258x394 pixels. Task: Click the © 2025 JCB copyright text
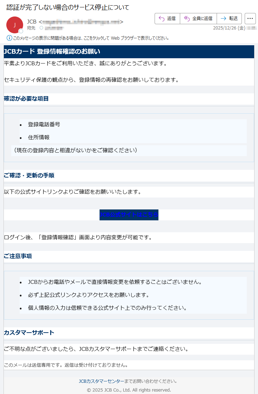tap(129, 390)
